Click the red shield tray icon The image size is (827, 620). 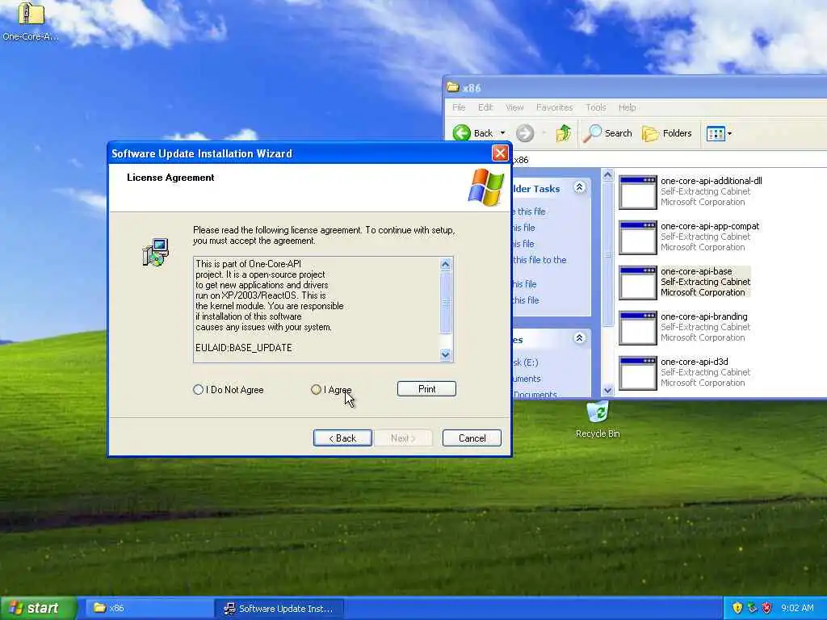tap(767, 608)
